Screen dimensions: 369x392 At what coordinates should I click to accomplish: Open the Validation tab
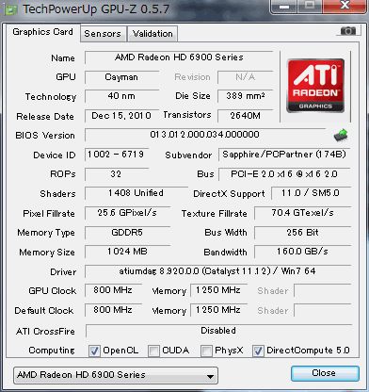(152, 34)
